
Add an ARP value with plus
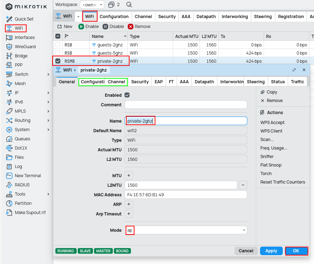(129, 204)
